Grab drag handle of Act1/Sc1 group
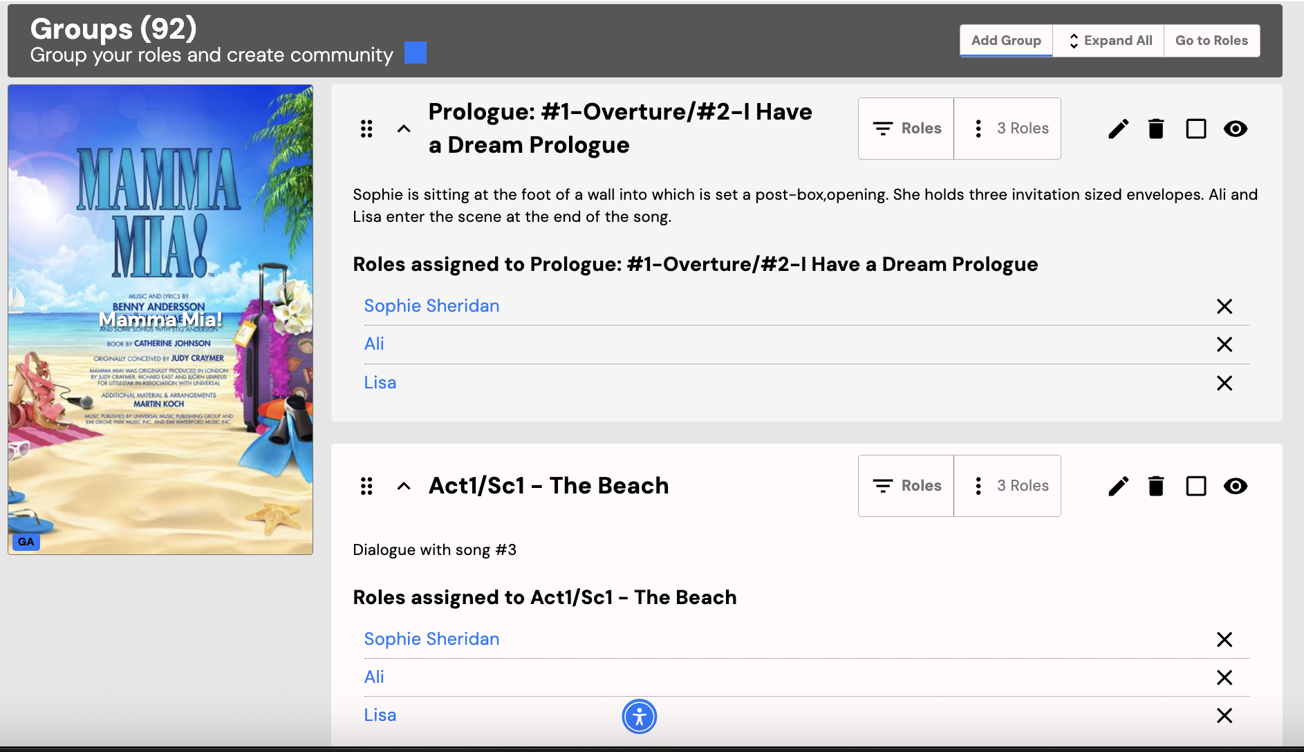 (366, 486)
